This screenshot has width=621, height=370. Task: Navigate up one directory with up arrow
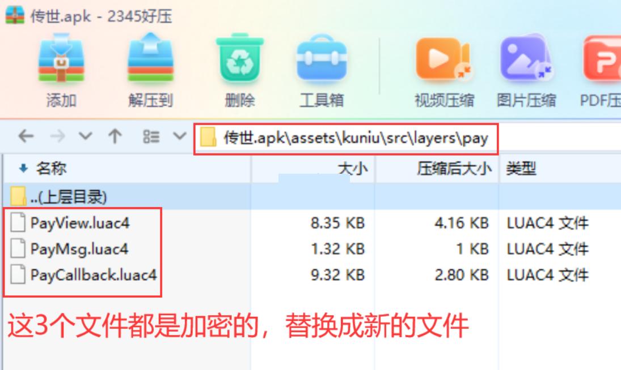click(115, 136)
